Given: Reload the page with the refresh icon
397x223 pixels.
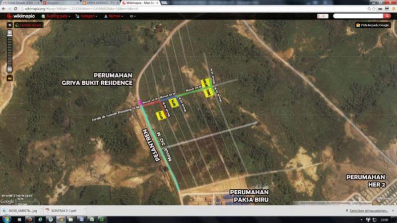Looking at the screenshot, I should tap(16, 9).
